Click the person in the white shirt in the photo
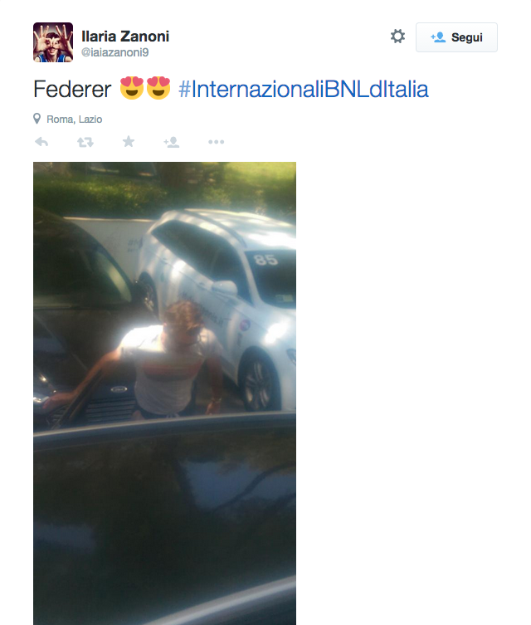Viewport: 531px width, 625px height. (168, 363)
